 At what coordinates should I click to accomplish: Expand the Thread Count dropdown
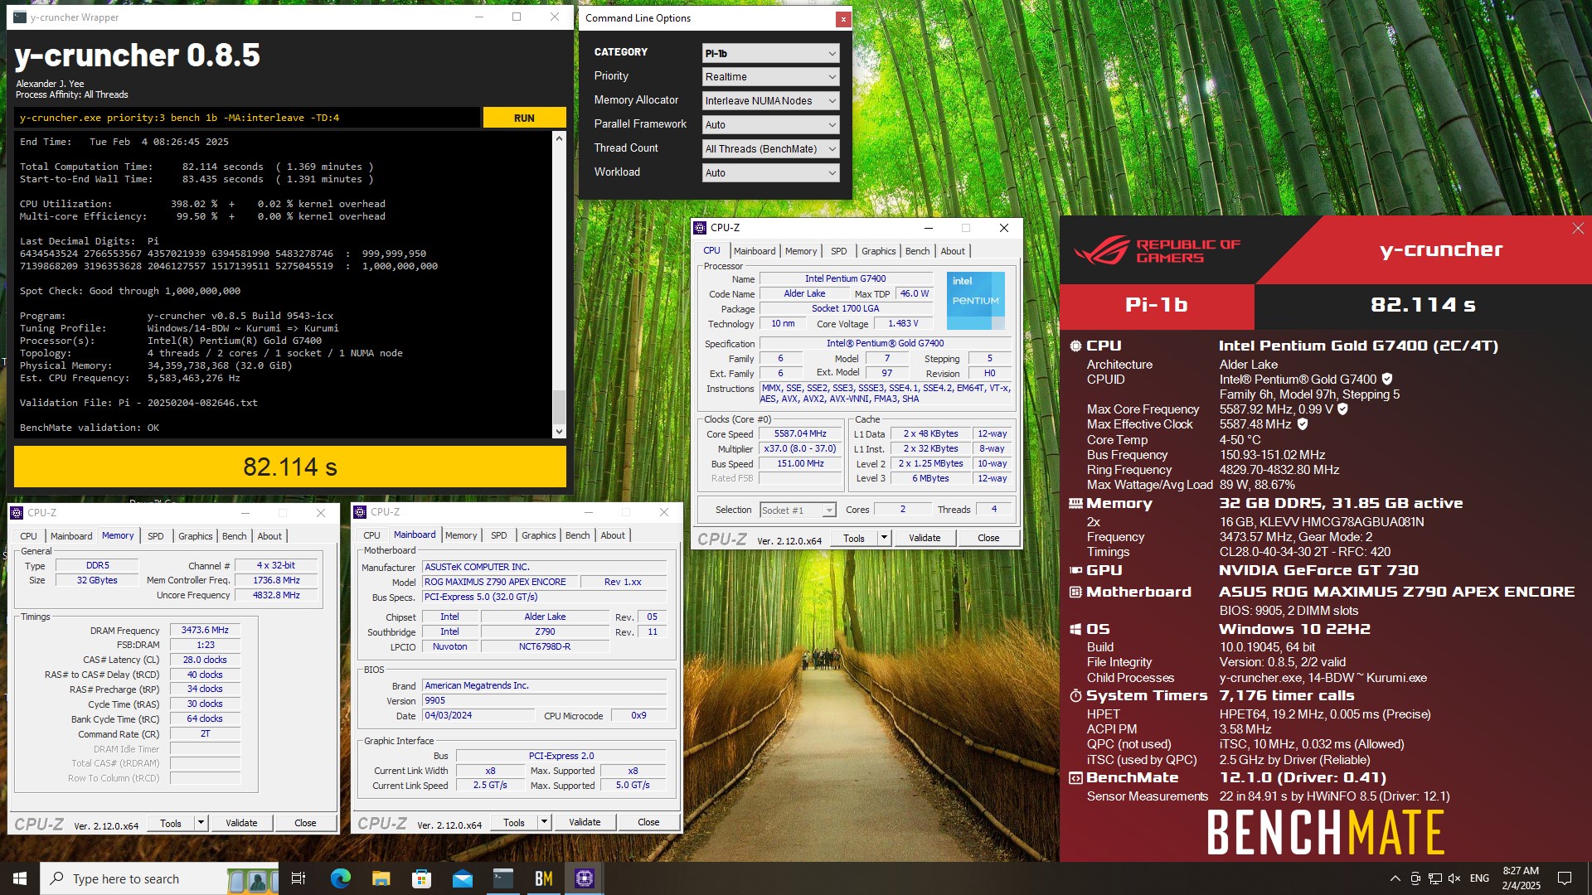click(x=770, y=149)
